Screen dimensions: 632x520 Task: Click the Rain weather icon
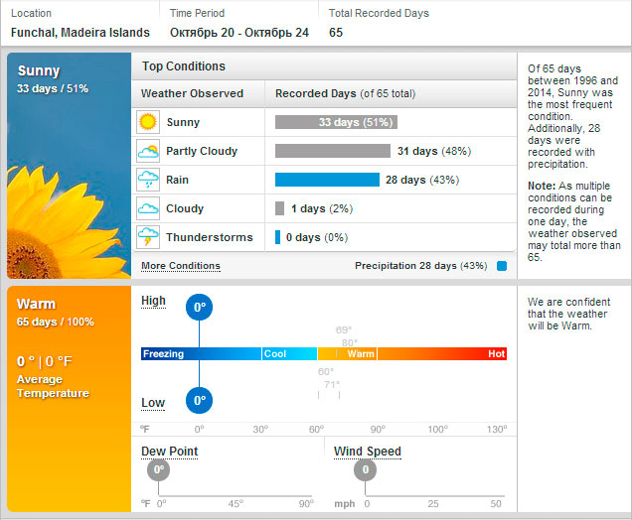(148, 181)
